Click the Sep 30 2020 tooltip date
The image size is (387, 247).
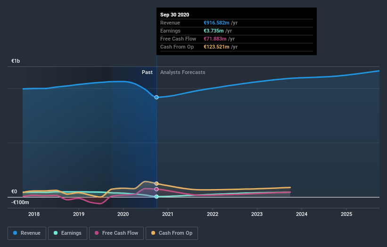pyautogui.click(x=175, y=15)
